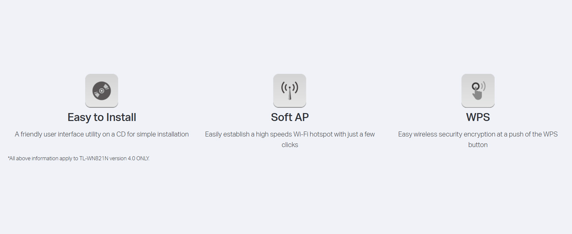Select the "Easy to Install" heading
Viewport: 572px width, 234px height.
(102, 117)
